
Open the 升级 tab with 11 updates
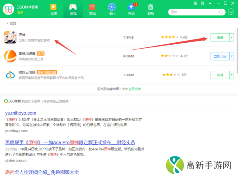click(x=132, y=9)
